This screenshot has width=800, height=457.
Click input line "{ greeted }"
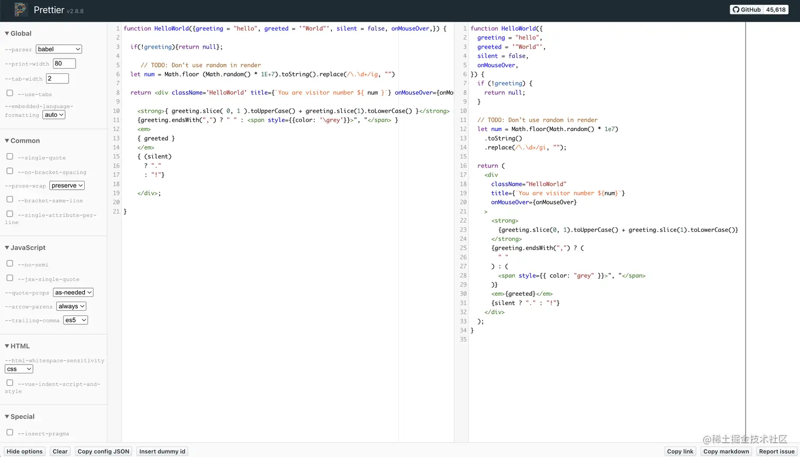coord(156,138)
